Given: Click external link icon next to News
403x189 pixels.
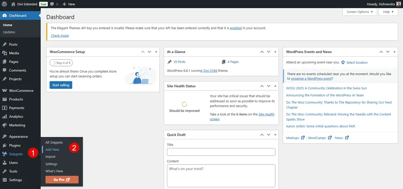Looking at the screenshot, I should tap(347, 138).
